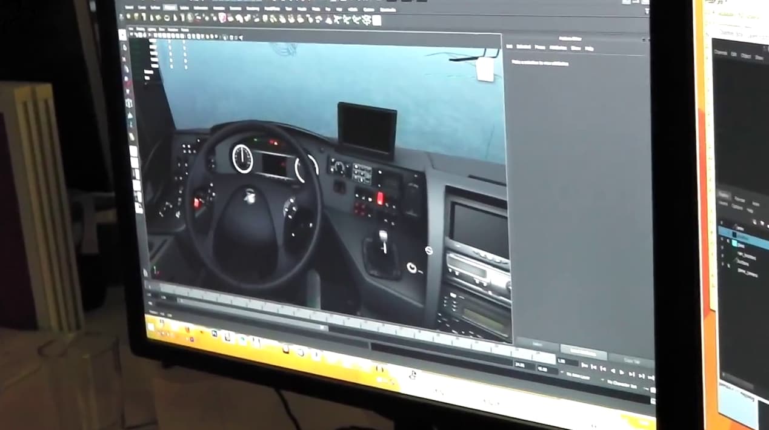The height and width of the screenshot is (430, 769).
Task: Click the Copy Tab button
Action: point(631,360)
